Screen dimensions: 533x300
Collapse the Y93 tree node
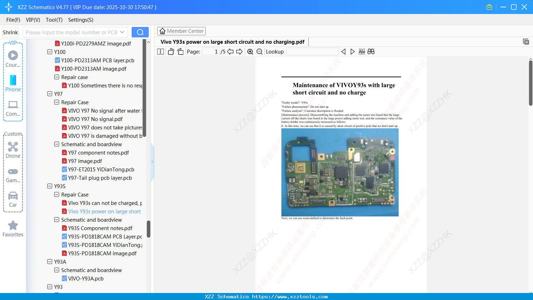coord(50,287)
